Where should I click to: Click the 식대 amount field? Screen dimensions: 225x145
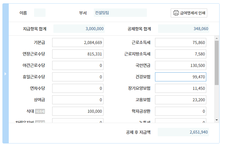tap(78, 111)
